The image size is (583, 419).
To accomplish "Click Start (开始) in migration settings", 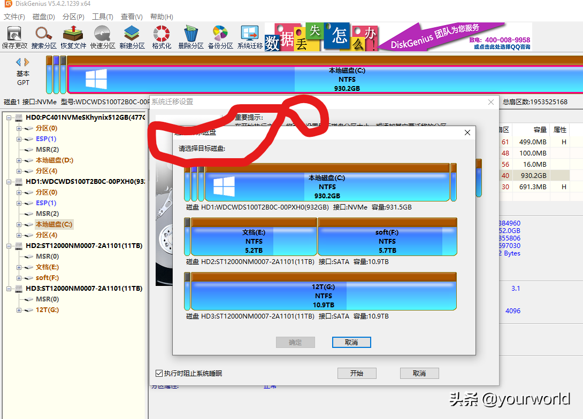I will point(357,374).
